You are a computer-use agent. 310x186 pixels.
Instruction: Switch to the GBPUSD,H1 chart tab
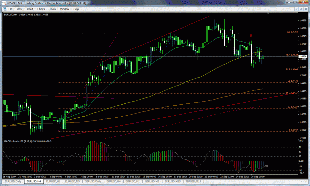point(132,181)
